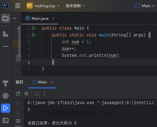Close the Main.java editor tab
Viewport: 157px width, 127px height.
[53, 18]
